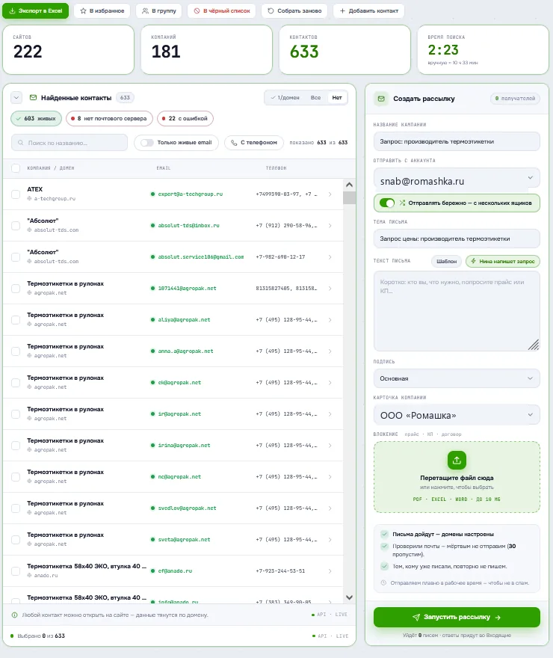Click the contacts list scrollbar thumb
553x658 pixels.
point(349,197)
